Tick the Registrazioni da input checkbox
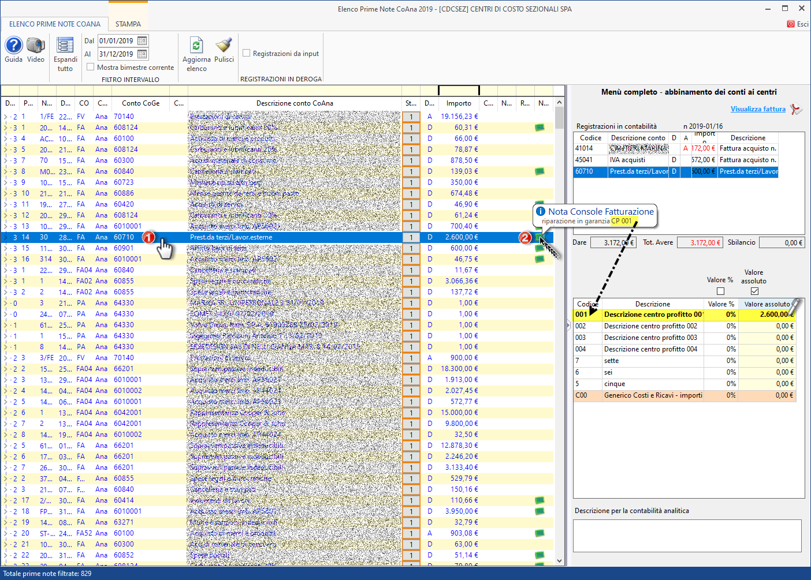Image resolution: width=811 pixels, height=580 pixels. pos(247,53)
